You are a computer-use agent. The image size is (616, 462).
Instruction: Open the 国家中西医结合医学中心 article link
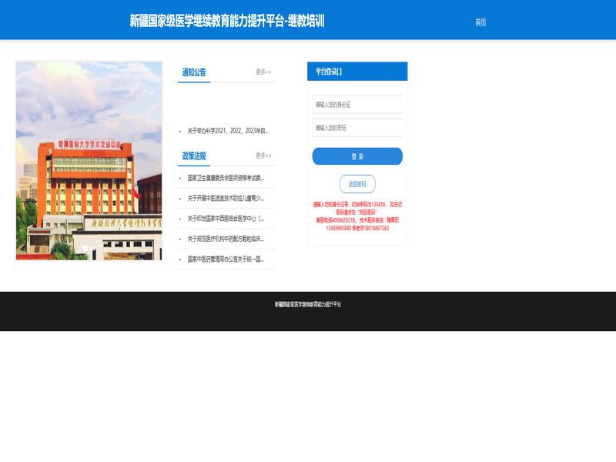click(226, 219)
